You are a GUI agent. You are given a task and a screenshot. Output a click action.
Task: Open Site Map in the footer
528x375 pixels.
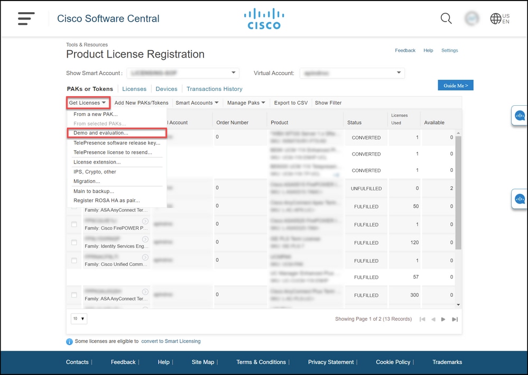coord(203,362)
